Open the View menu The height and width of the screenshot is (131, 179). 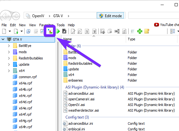[x=32, y=25]
